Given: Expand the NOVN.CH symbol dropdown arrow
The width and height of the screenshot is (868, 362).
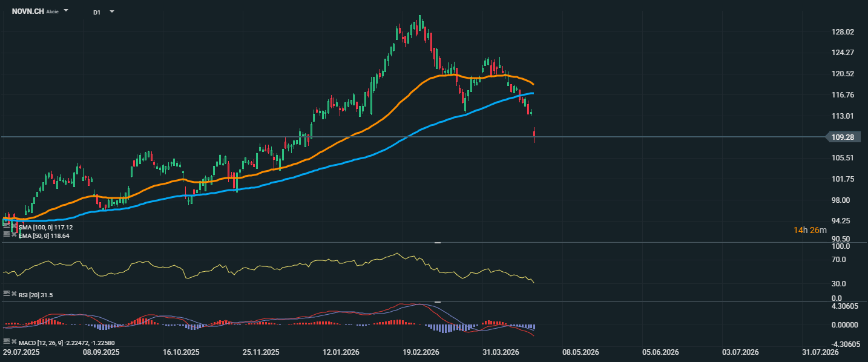Looking at the screenshot, I should (x=66, y=11).
